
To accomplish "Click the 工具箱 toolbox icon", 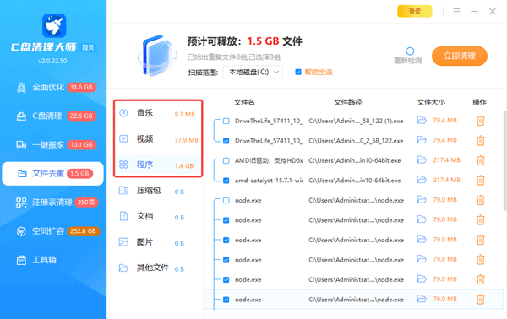I will 21,260.
